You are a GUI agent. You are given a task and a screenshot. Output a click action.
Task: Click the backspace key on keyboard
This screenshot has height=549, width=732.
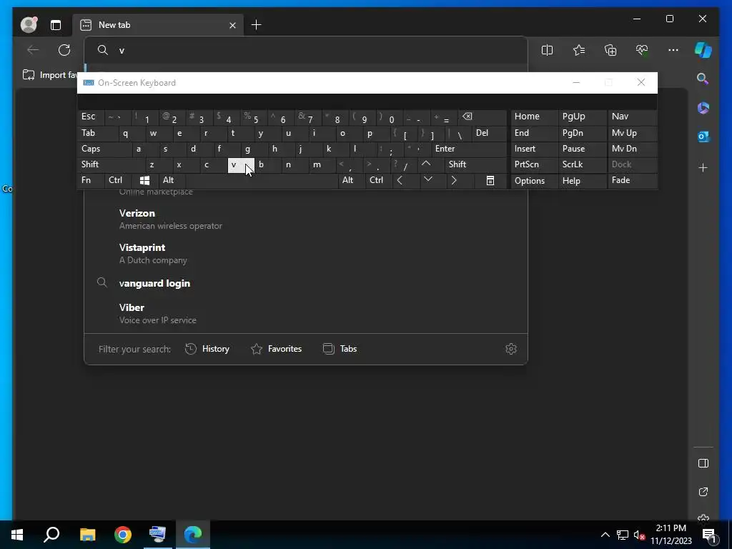(x=483, y=117)
